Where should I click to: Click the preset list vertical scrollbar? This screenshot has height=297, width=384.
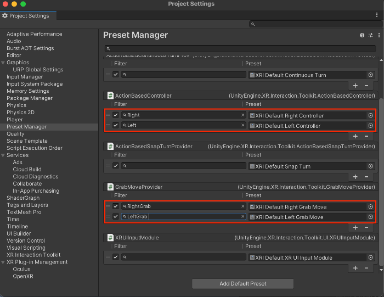pyautogui.click(x=381, y=181)
